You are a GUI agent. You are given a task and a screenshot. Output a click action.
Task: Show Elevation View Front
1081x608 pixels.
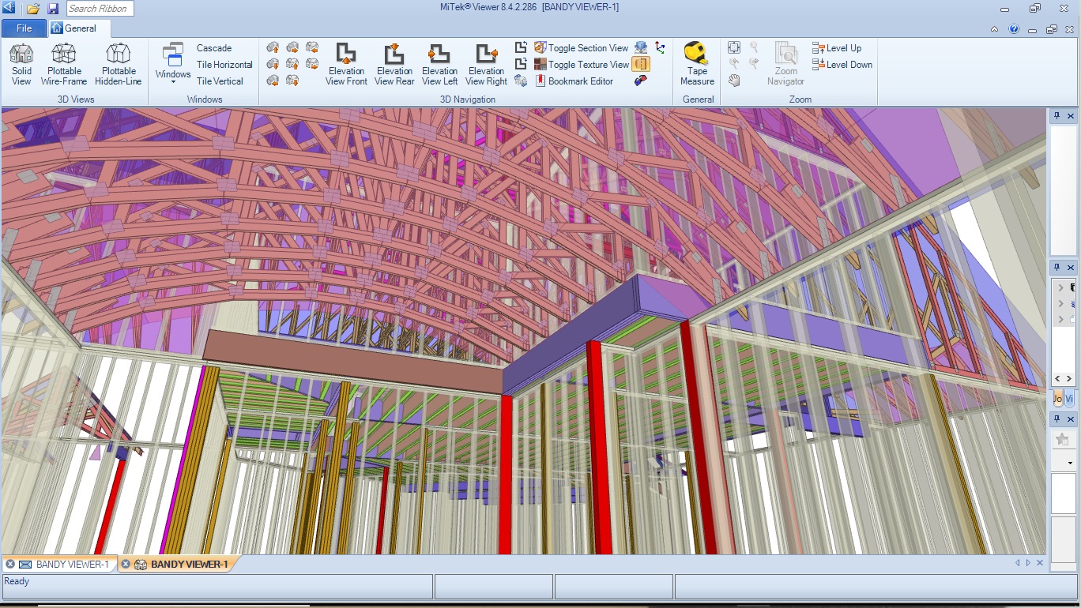pos(346,64)
